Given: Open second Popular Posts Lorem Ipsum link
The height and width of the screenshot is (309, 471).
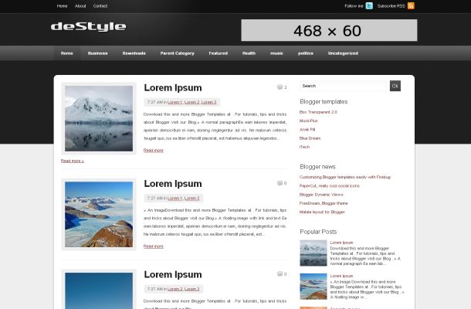Looking at the screenshot, I should (x=341, y=276).
